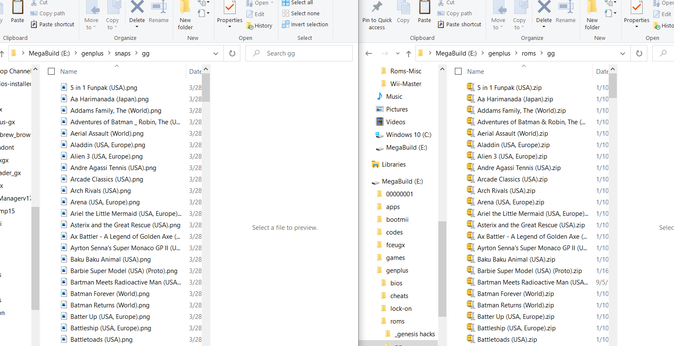This screenshot has height=346, width=674.
Task: Click Copy path in left window ribbon
Action: point(47,14)
